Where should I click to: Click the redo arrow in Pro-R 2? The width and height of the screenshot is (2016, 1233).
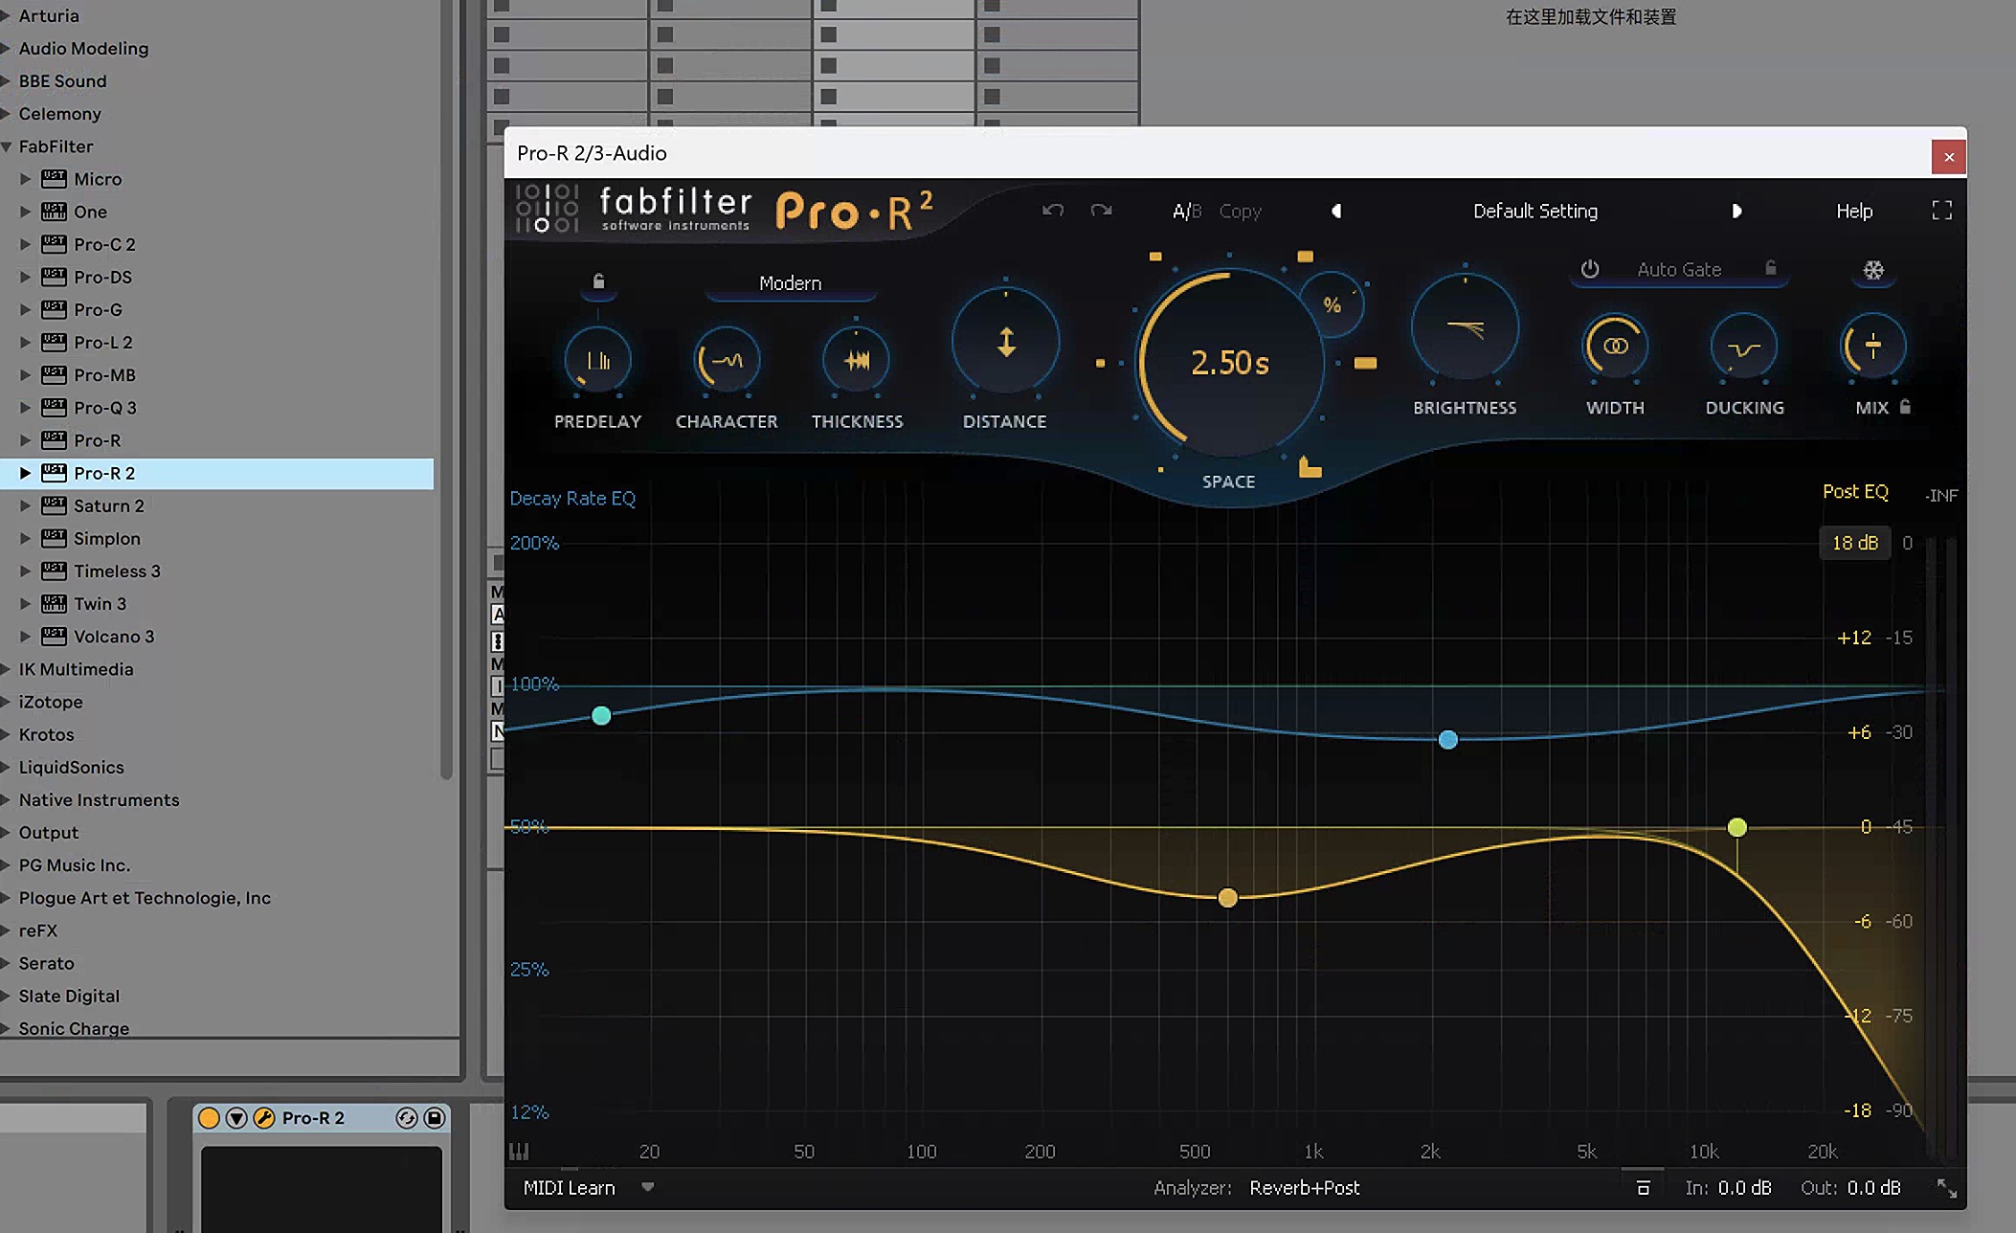pyautogui.click(x=1101, y=211)
